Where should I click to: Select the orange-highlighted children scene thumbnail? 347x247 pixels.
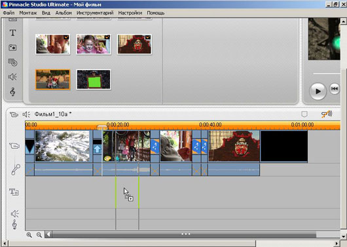(x=52, y=79)
